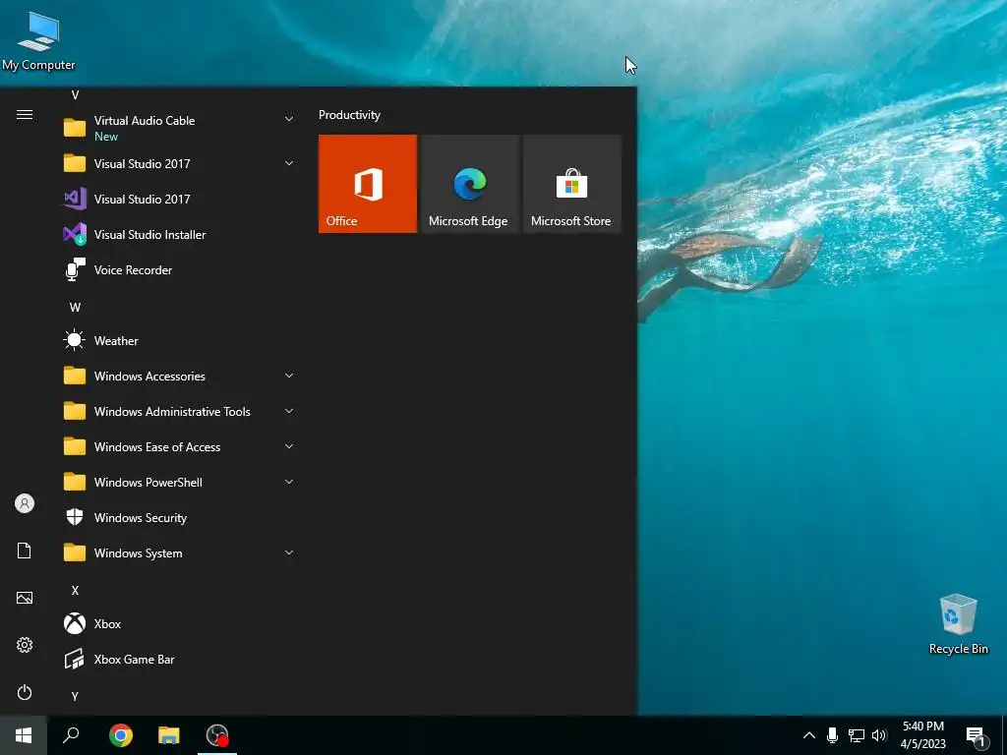Launch Microsoft Edge tile
The width and height of the screenshot is (1007, 755).
click(x=469, y=184)
